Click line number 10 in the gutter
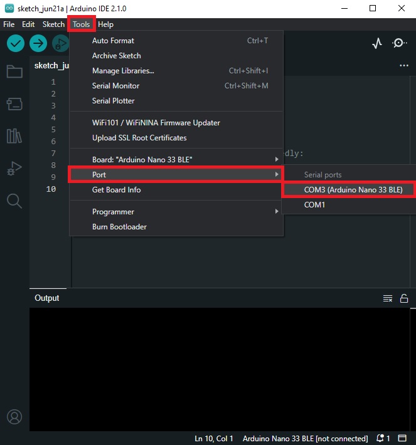The width and height of the screenshot is (416, 445). pyautogui.click(x=51, y=189)
